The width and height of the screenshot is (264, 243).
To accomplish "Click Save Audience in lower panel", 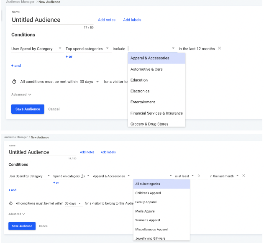I will pos(22,226).
